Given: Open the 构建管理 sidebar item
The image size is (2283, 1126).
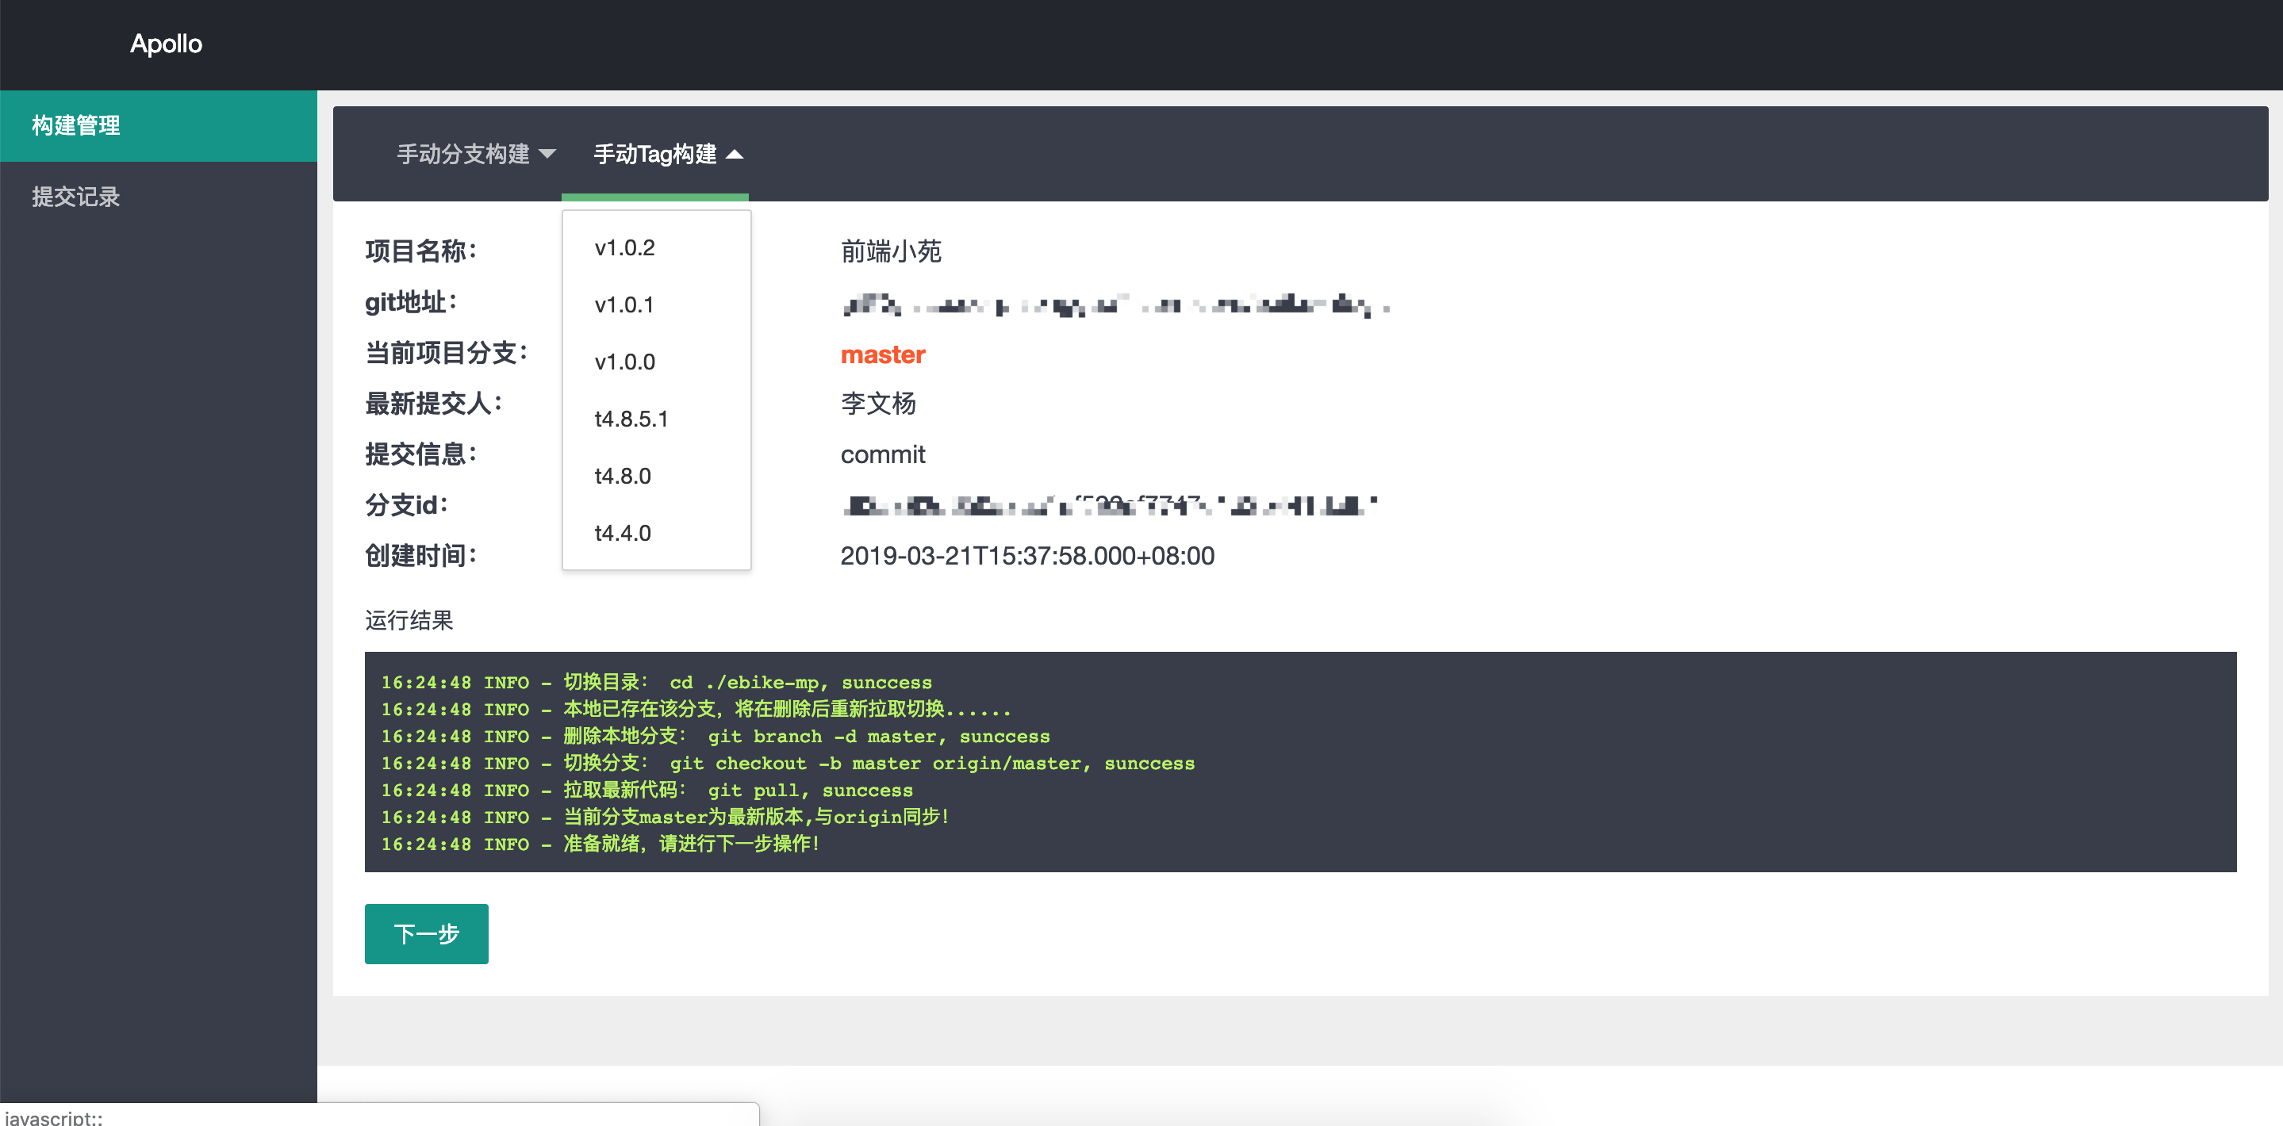Looking at the screenshot, I should tap(76, 126).
